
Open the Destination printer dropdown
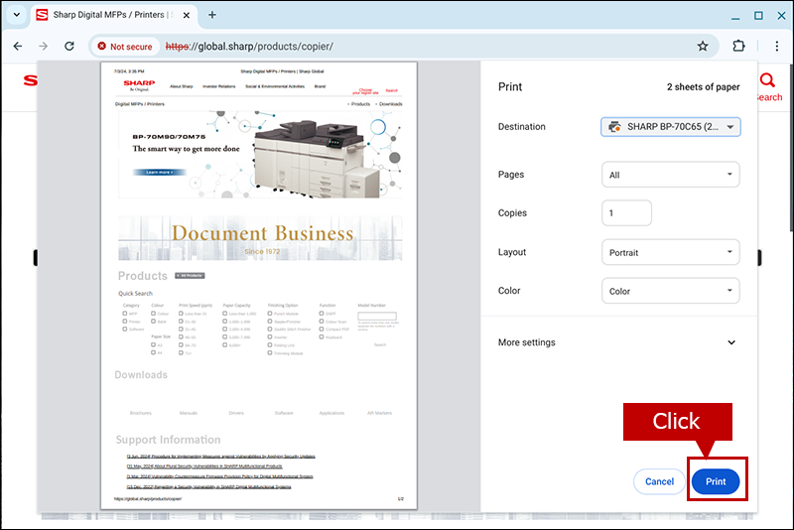(x=671, y=127)
